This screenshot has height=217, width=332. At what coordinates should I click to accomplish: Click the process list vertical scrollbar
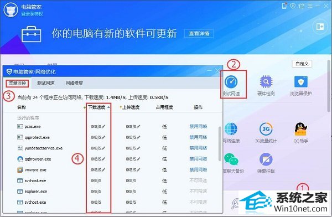pos(220,144)
